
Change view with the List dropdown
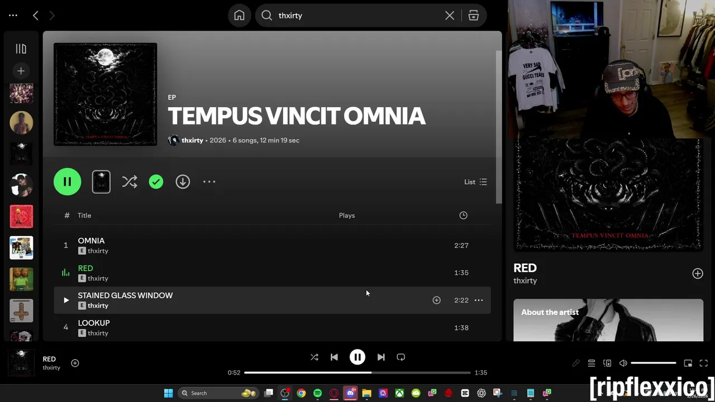click(x=475, y=182)
